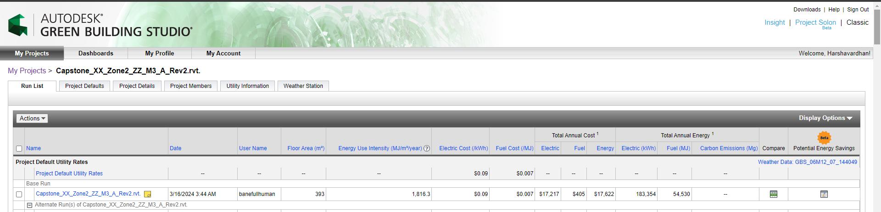The width and height of the screenshot is (881, 212).
Task: Switch to Project Defaults tab
Action: (x=84, y=86)
